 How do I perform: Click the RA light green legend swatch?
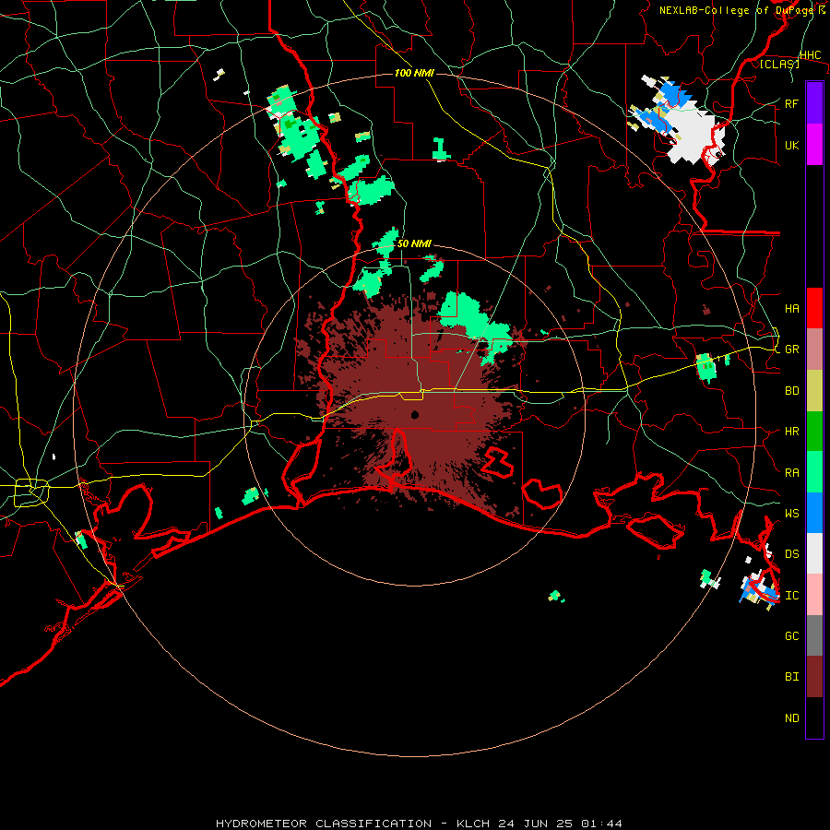coord(814,472)
